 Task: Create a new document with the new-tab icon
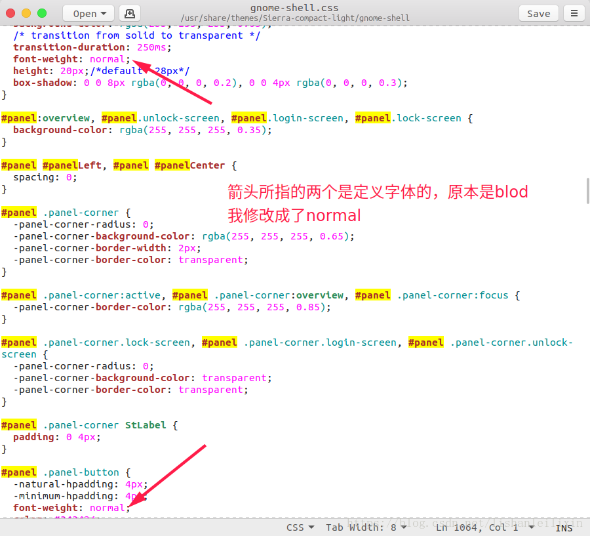[x=129, y=14]
